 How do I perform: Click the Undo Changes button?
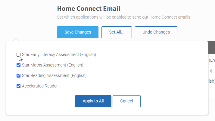pyautogui.click(x=156, y=32)
